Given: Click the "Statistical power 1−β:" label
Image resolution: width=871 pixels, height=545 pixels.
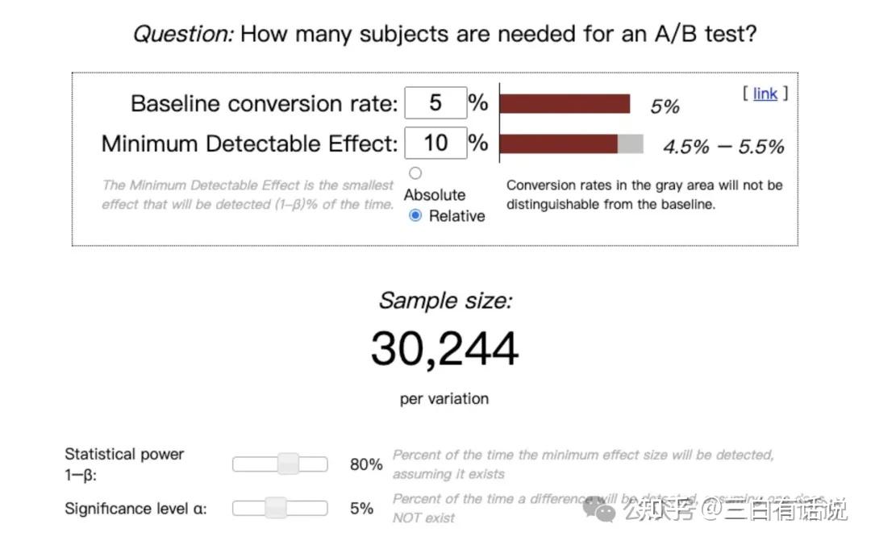Looking at the screenshot, I should coord(124,464).
